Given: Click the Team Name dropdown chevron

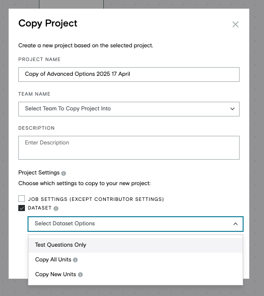Looking at the screenshot, I should pos(232,109).
